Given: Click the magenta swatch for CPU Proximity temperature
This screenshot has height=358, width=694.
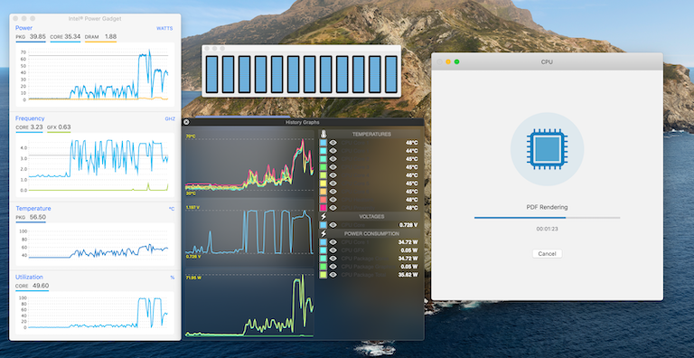Looking at the screenshot, I should coord(324,208).
